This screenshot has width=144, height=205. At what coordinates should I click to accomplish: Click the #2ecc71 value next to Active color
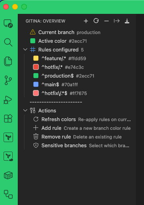click(78, 41)
